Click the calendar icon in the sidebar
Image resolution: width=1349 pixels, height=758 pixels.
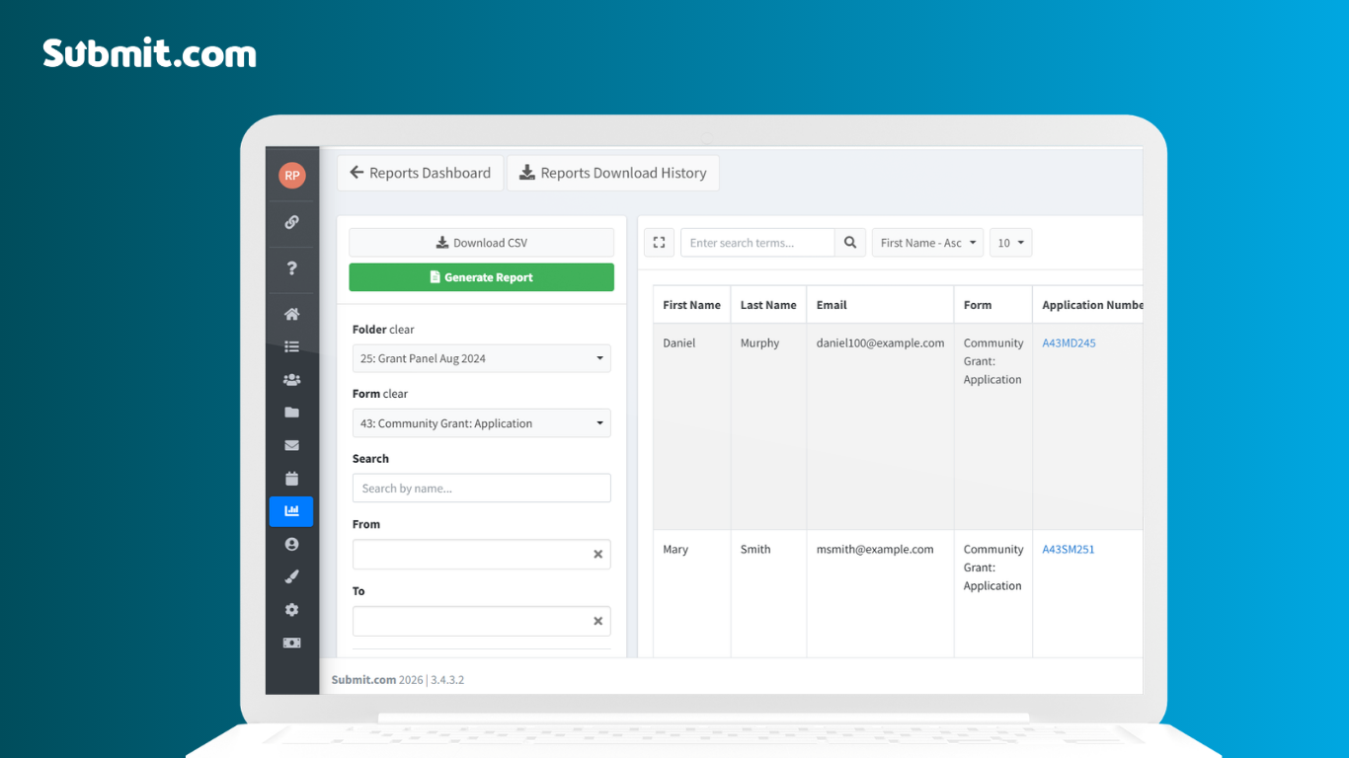point(291,478)
